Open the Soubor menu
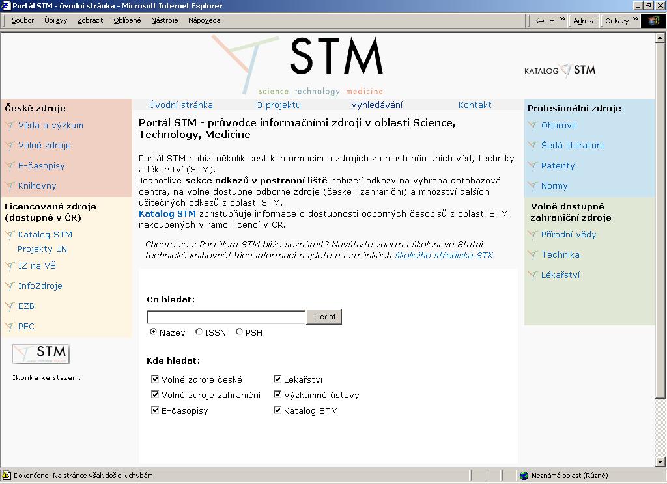Viewport: 667px width, 484px height. pyautogui.click(x=23, y=20)
